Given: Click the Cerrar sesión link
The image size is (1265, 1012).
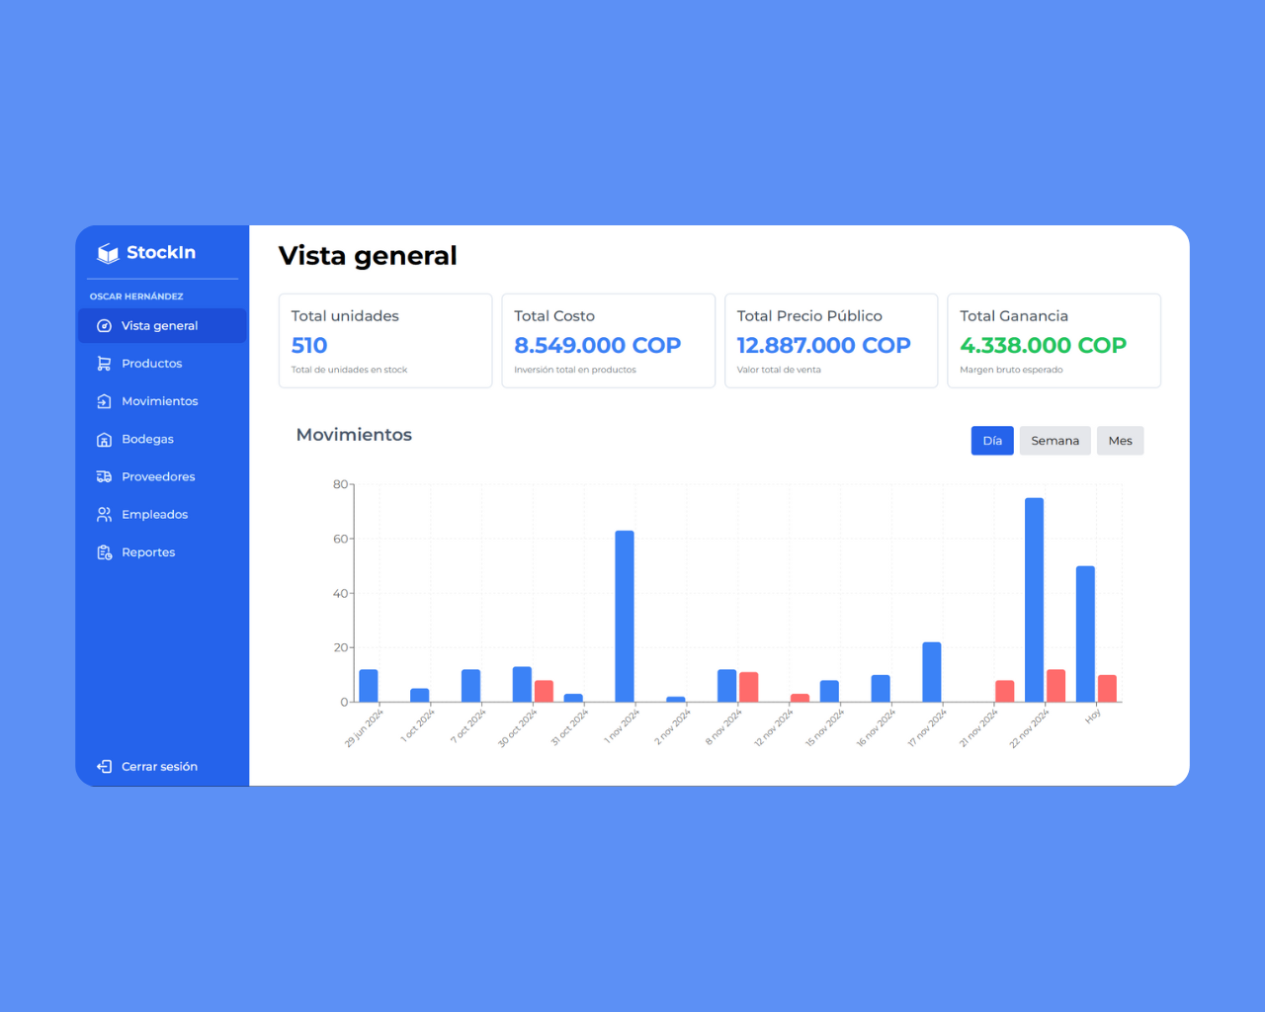Looking at the screenshot, I should (159, 767).
